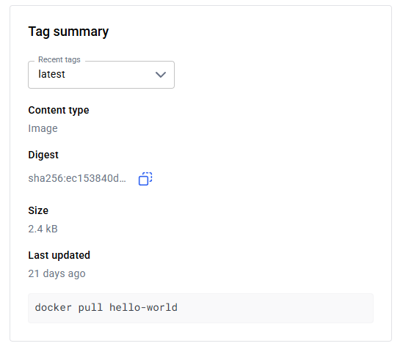Screen dimensions: 403x346
Task: Open the Recent tags dropdown
Action: [x=101, y=75]
